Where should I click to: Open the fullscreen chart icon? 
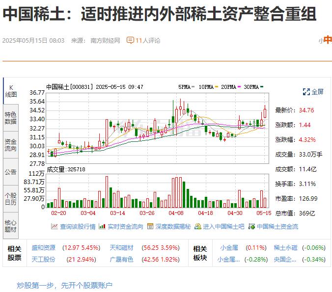click(306, 92)
